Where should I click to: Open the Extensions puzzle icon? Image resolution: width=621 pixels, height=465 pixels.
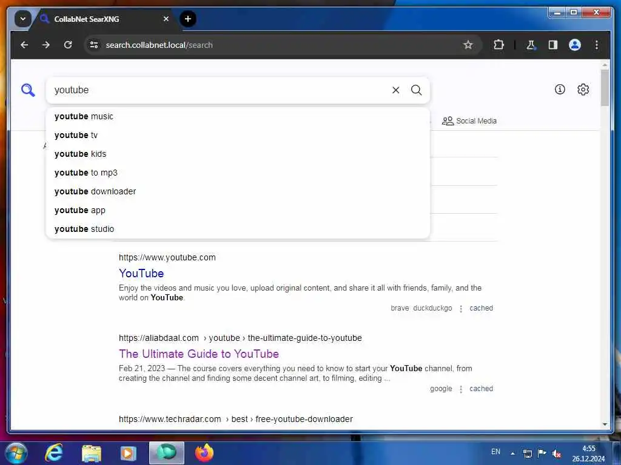click(x=498, y=45)
